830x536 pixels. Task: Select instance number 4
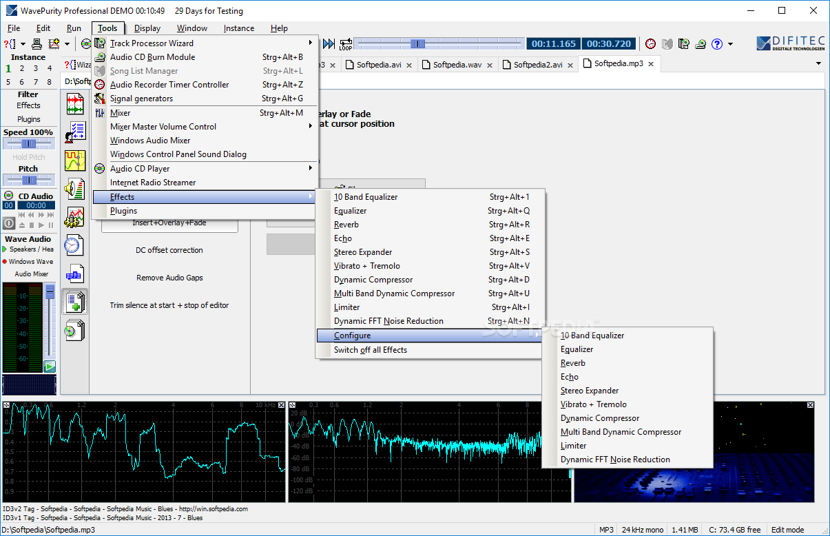point(49,68)
